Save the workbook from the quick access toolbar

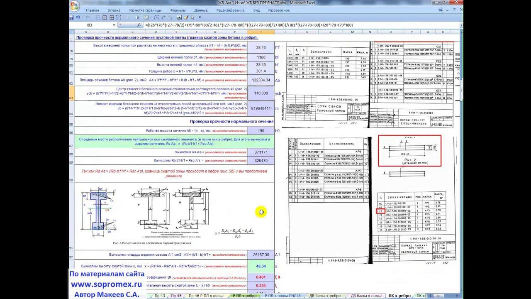(x=71, y=17)
